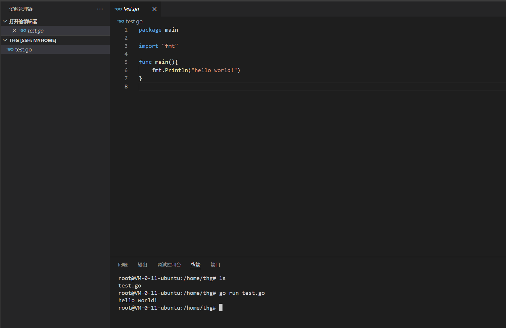Image resolution: width=506 pixels, height=328 pixels.
Task: Click the explorer more actions ellipsis icon
Action: [x=100, y=9]
